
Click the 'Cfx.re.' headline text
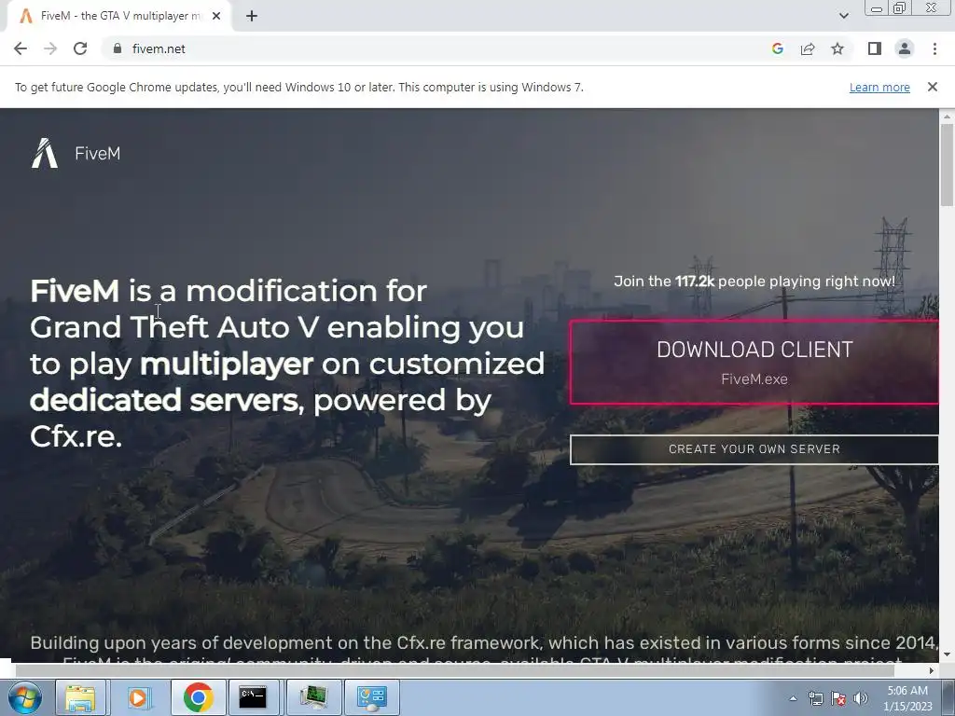(x=76, y=436)
